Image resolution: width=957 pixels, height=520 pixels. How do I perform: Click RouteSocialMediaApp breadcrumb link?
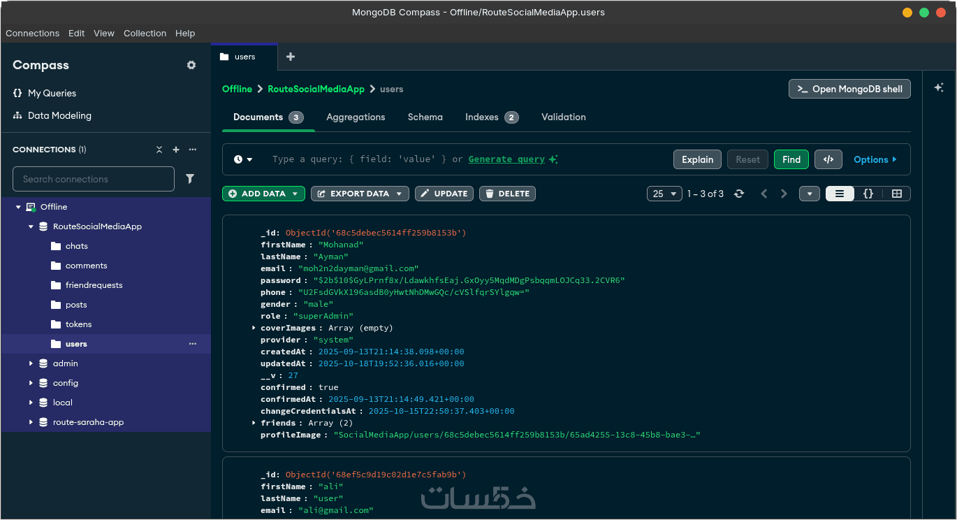(x=316, y=89)
